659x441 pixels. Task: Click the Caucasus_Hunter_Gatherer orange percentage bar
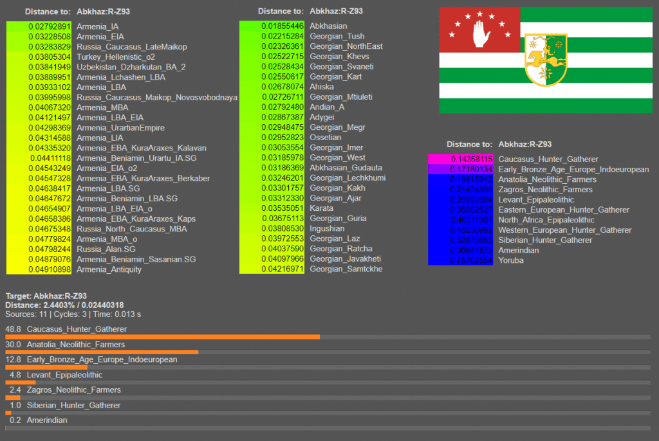tap(162, 337)
